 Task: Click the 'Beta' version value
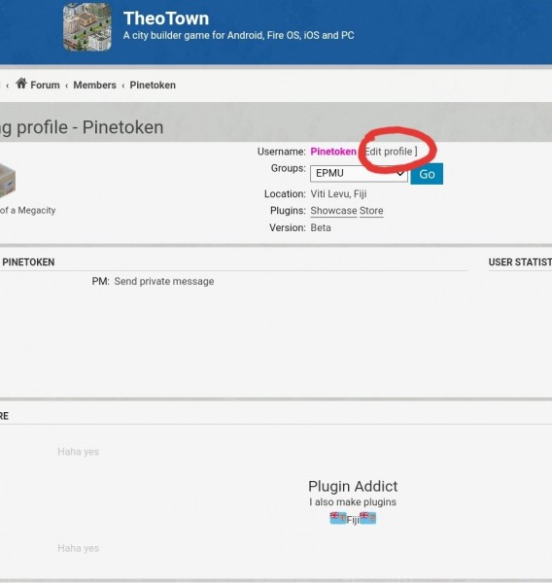point(321,227)
